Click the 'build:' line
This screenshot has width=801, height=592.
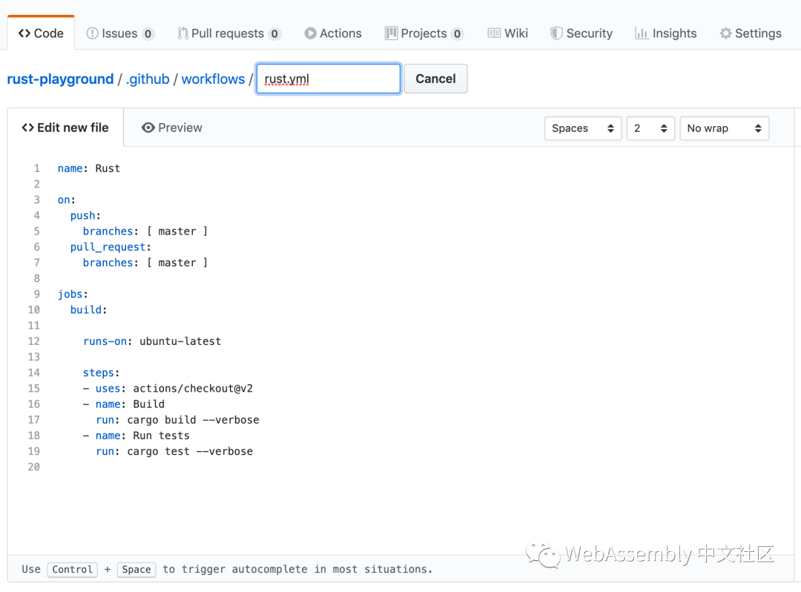(88, 310)
